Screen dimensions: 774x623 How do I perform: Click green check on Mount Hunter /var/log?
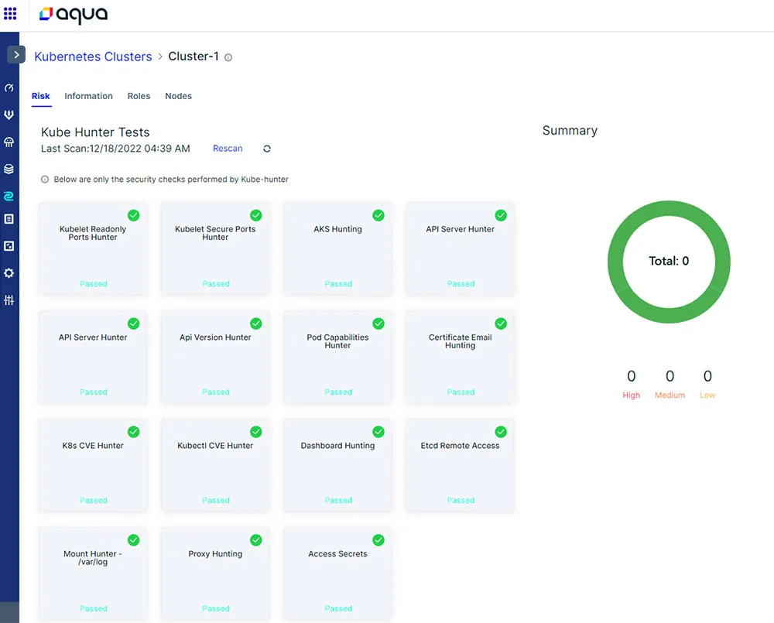pos(134,540)
